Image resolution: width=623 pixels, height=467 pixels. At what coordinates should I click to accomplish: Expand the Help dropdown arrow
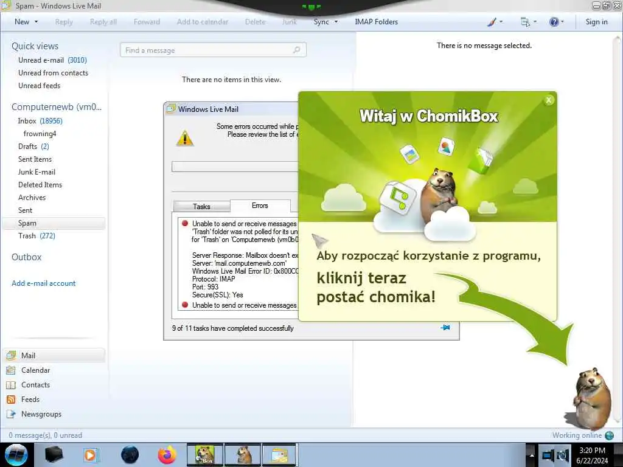pos(562,22)
